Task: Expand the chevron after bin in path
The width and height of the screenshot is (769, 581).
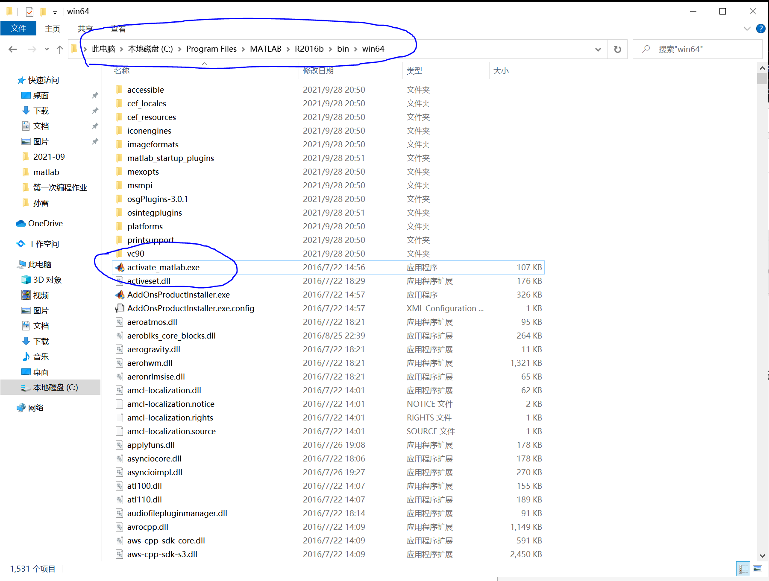Action: coord(355,49)
